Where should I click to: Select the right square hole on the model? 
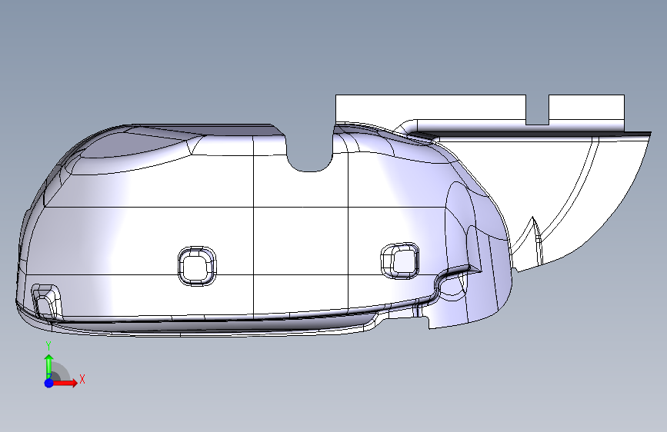click(400, 261)
